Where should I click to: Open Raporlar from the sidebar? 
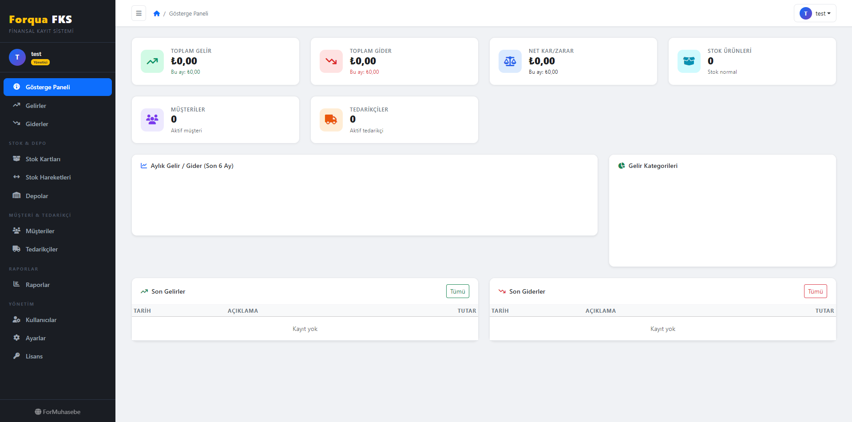pos(37,285)
